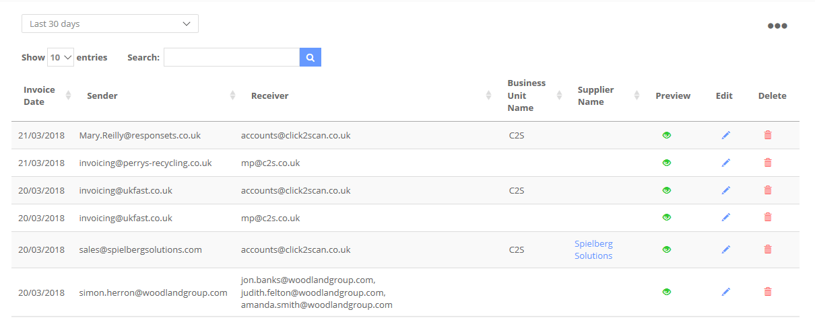
Task: Preview the simon.herron@woodlandgroup.com invoice
Action: pos(667,292)
